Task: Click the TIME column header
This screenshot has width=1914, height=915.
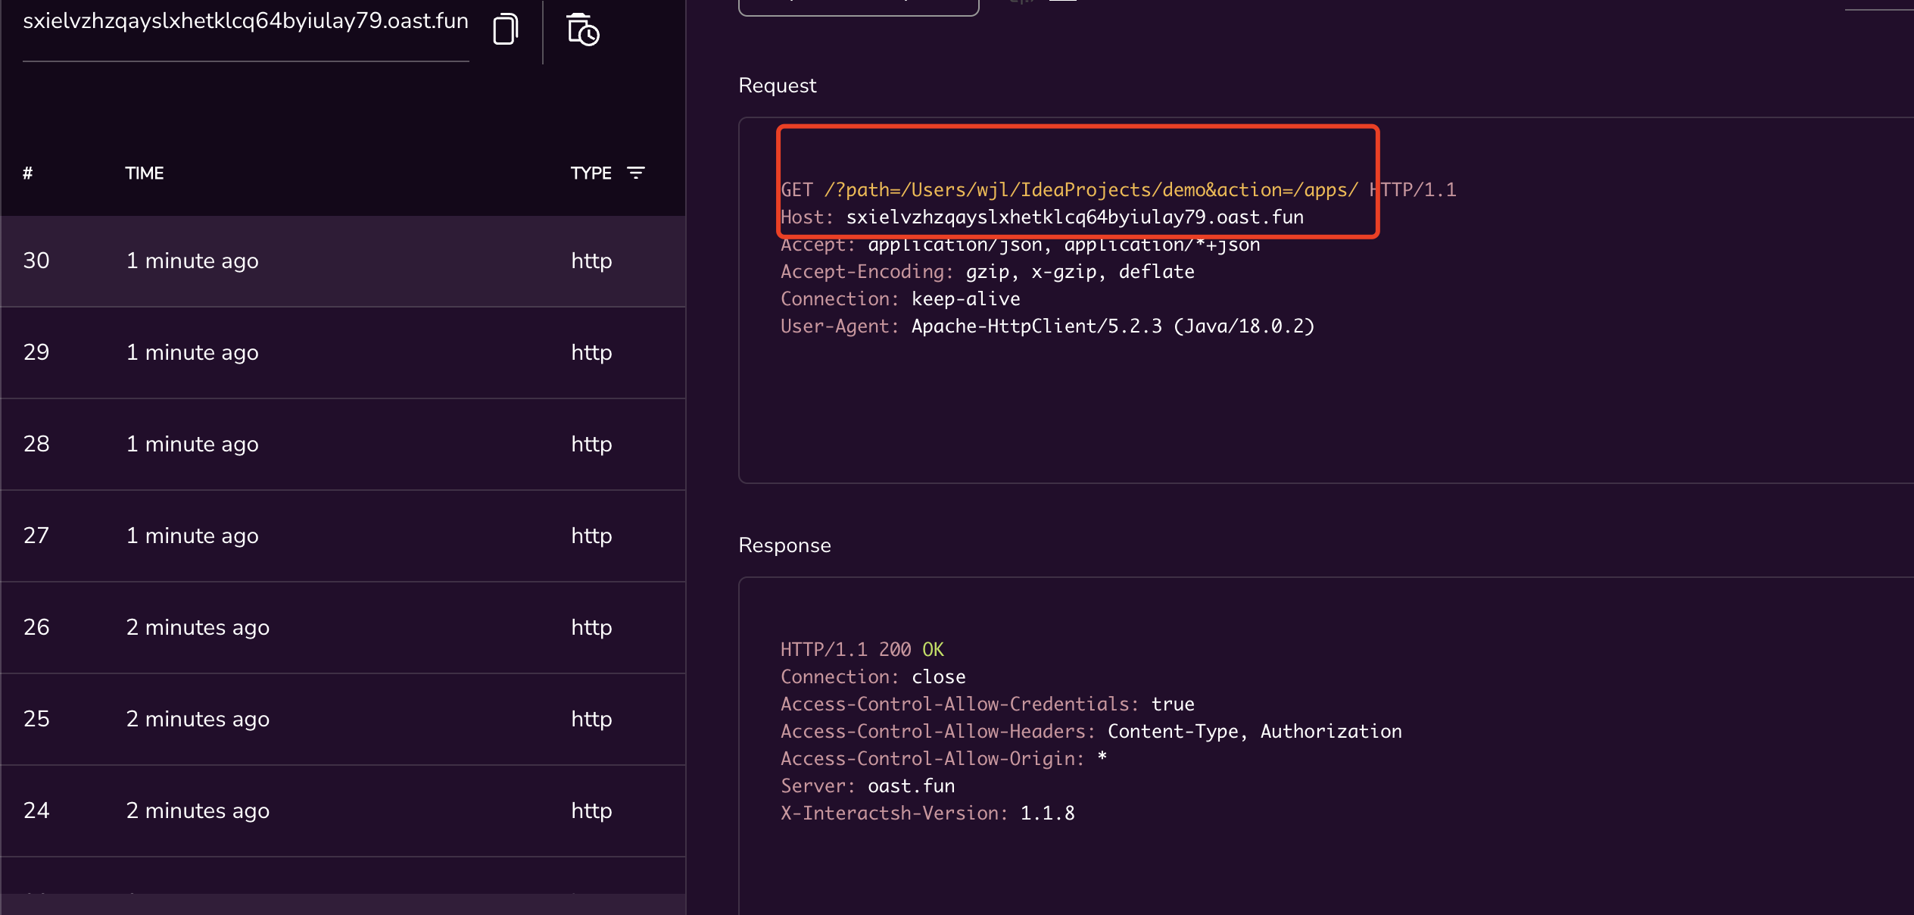Action: point(144,173)
